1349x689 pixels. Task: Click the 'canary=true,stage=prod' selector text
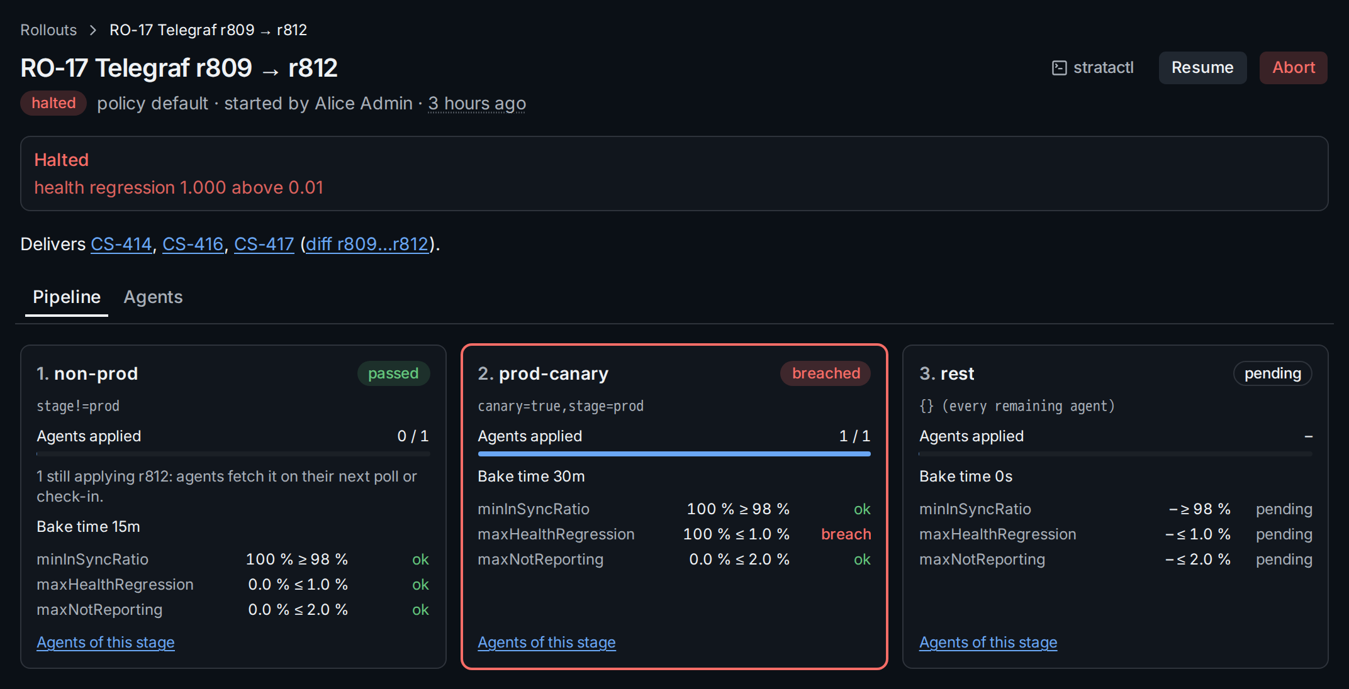pos(561,406)
